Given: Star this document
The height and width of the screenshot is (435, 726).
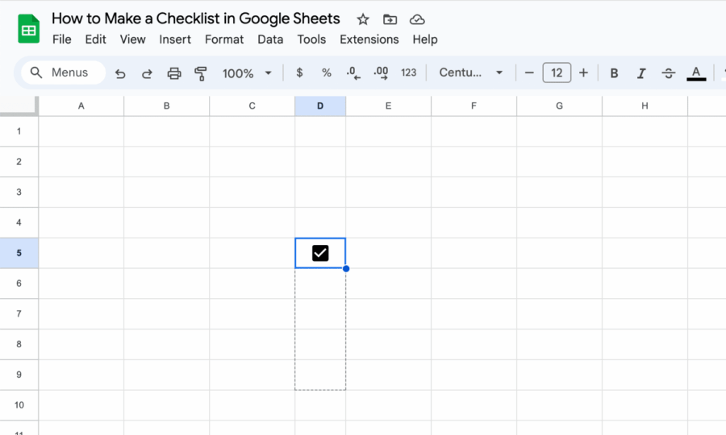Looking at the screenshot, I should [x=363, y=19].
